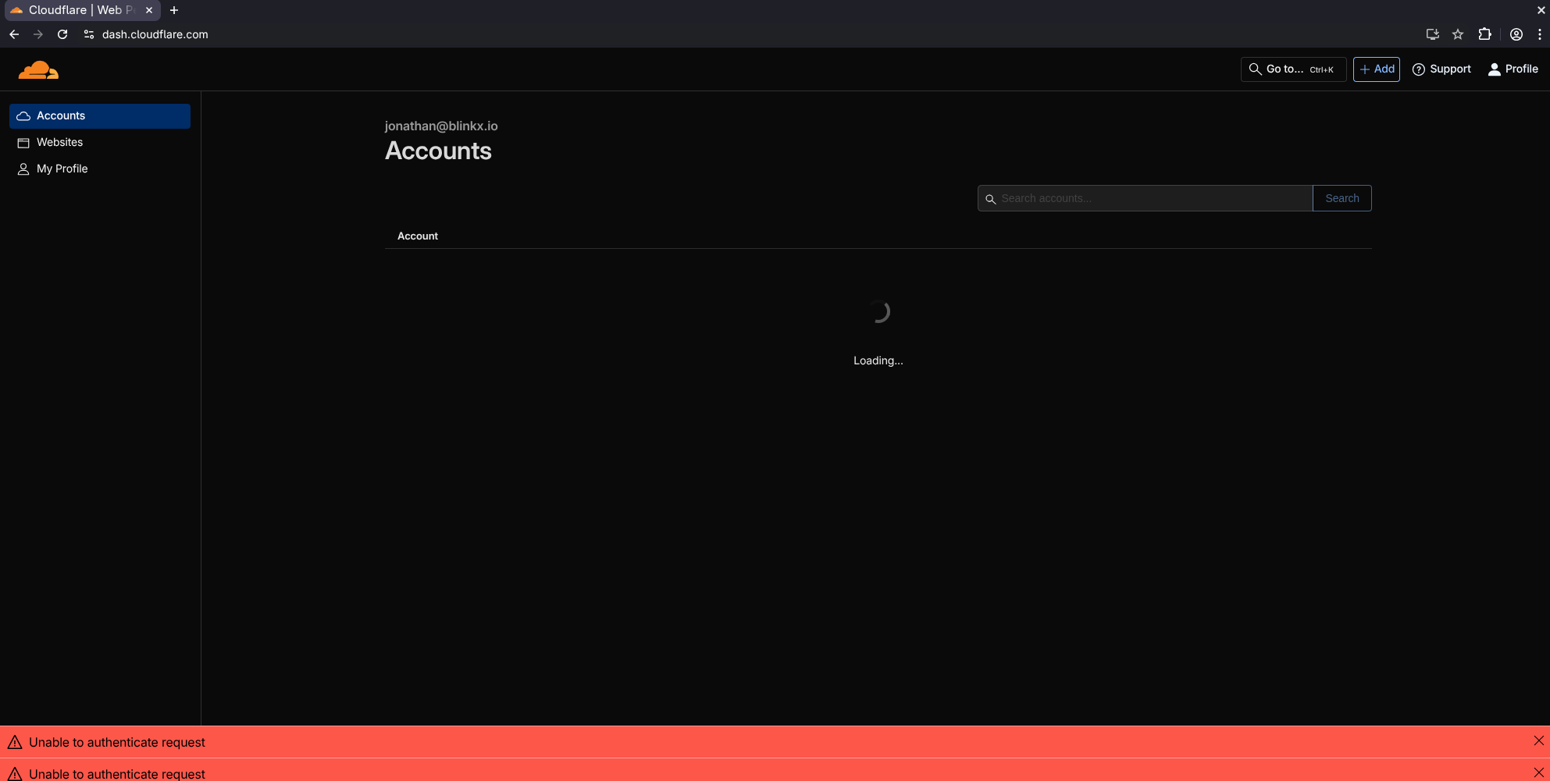
Task: Go back in browser history
Action: [14, 34]
